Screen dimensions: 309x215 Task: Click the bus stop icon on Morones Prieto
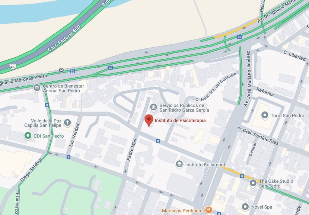click(62, 70)
